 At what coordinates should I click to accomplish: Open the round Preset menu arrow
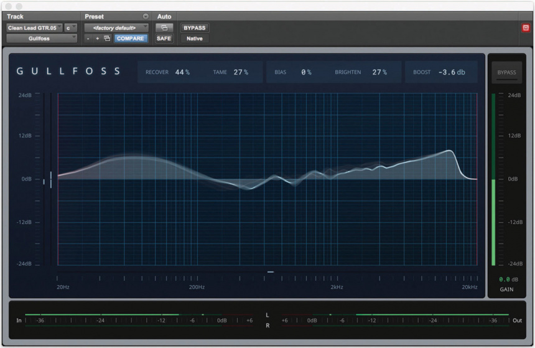[146, 17]
